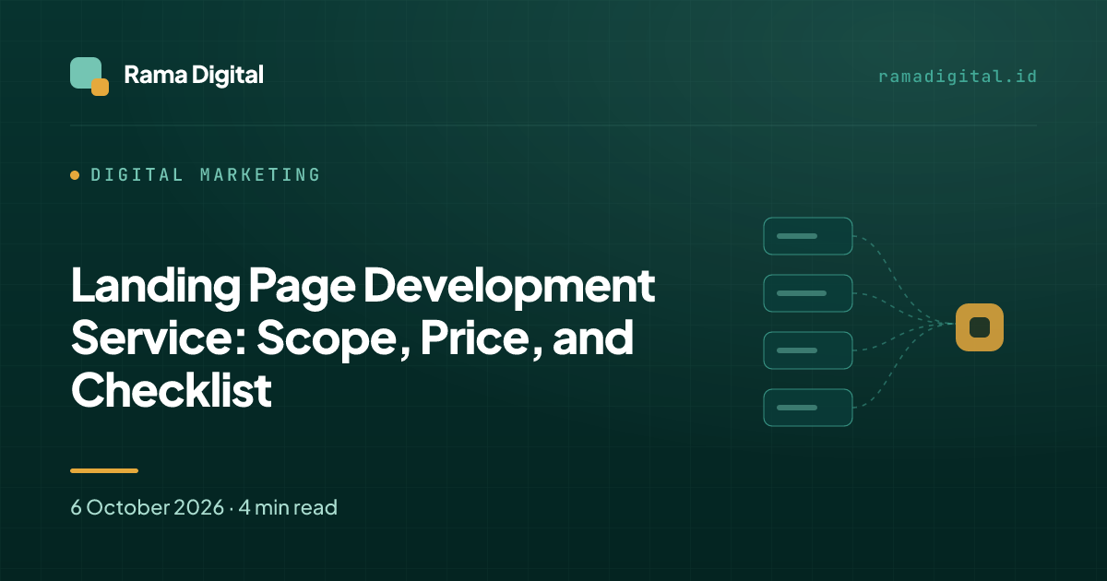Click the 'Landing Page Development Service' headline
Viewport: 1107px width, 581px height.
(363, 338)
